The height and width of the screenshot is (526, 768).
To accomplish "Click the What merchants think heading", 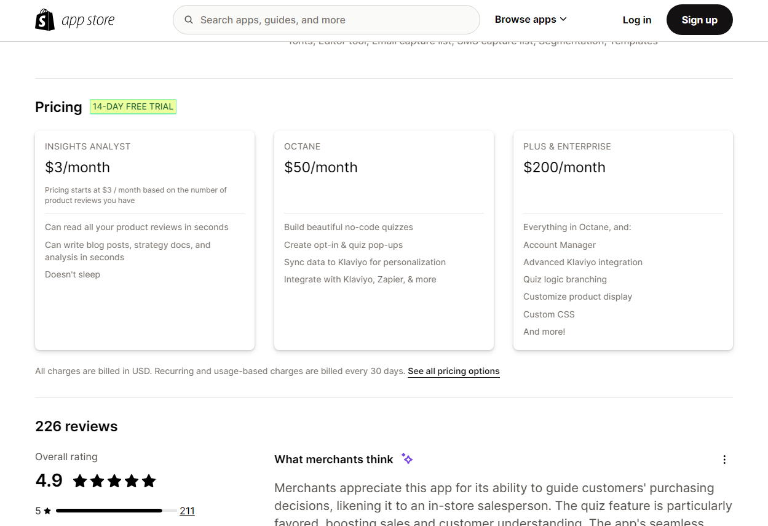I will 334,460.
